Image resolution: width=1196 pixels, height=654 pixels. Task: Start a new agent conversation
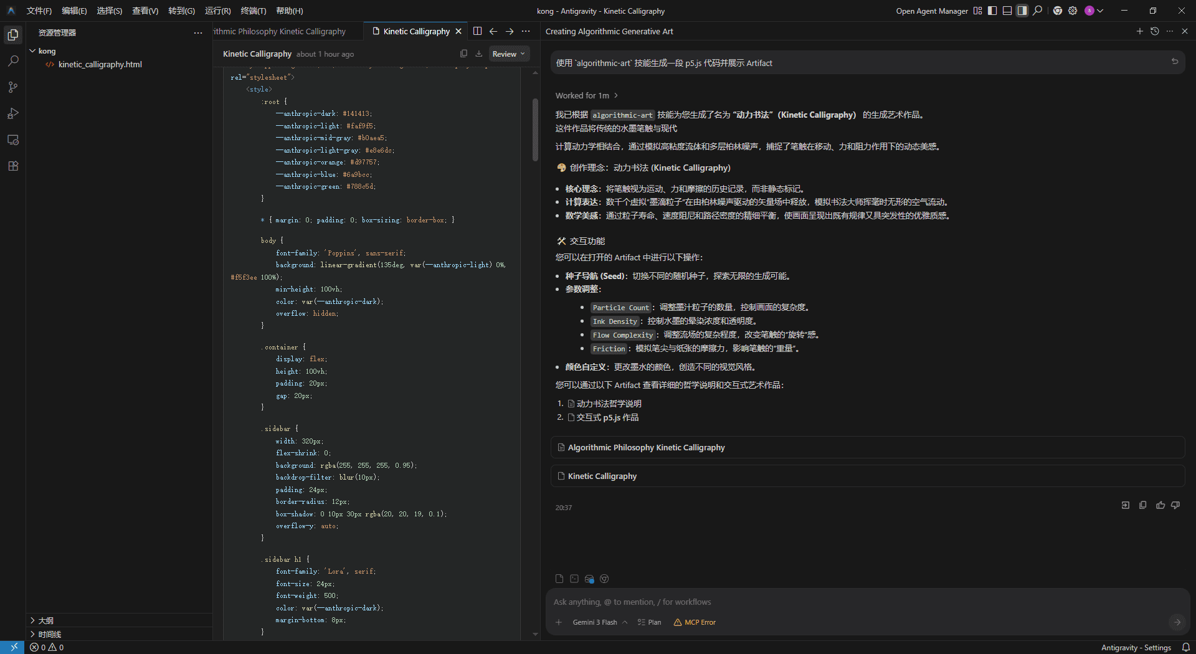pyautogui.click(x=1139, y=31)
